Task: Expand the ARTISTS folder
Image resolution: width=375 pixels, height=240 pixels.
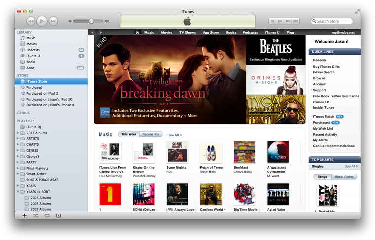Action: point(18,138)
